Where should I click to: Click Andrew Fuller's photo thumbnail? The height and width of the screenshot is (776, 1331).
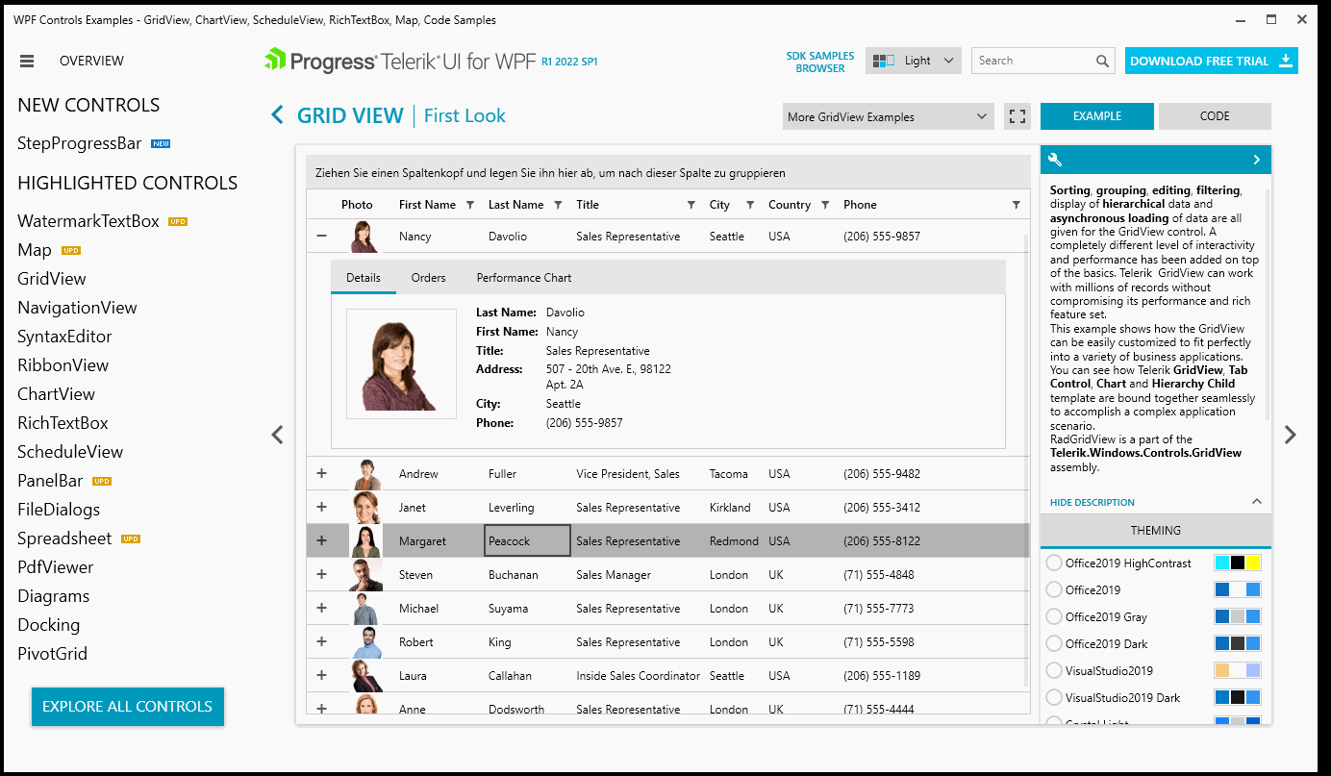[366, 474]
